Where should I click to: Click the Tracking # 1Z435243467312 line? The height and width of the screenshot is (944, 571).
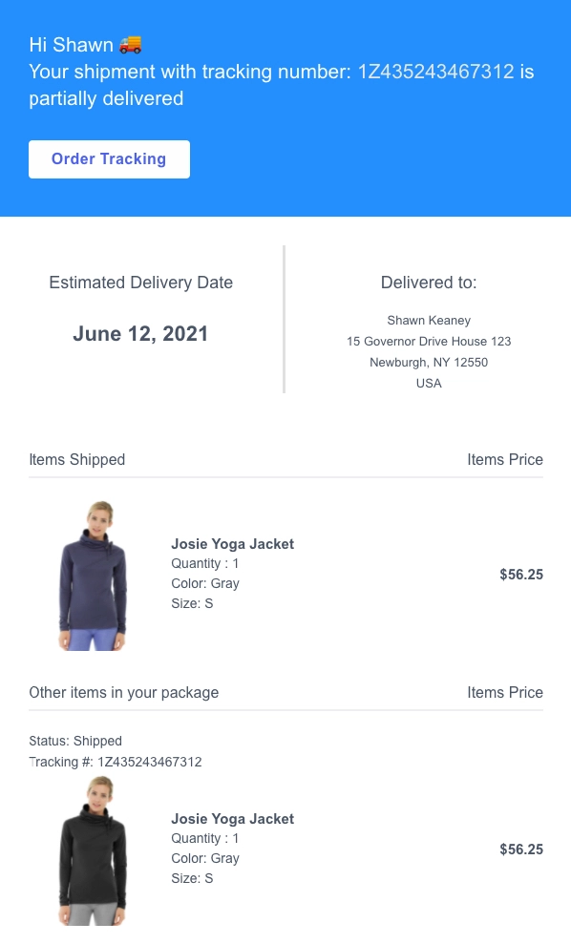115,762
